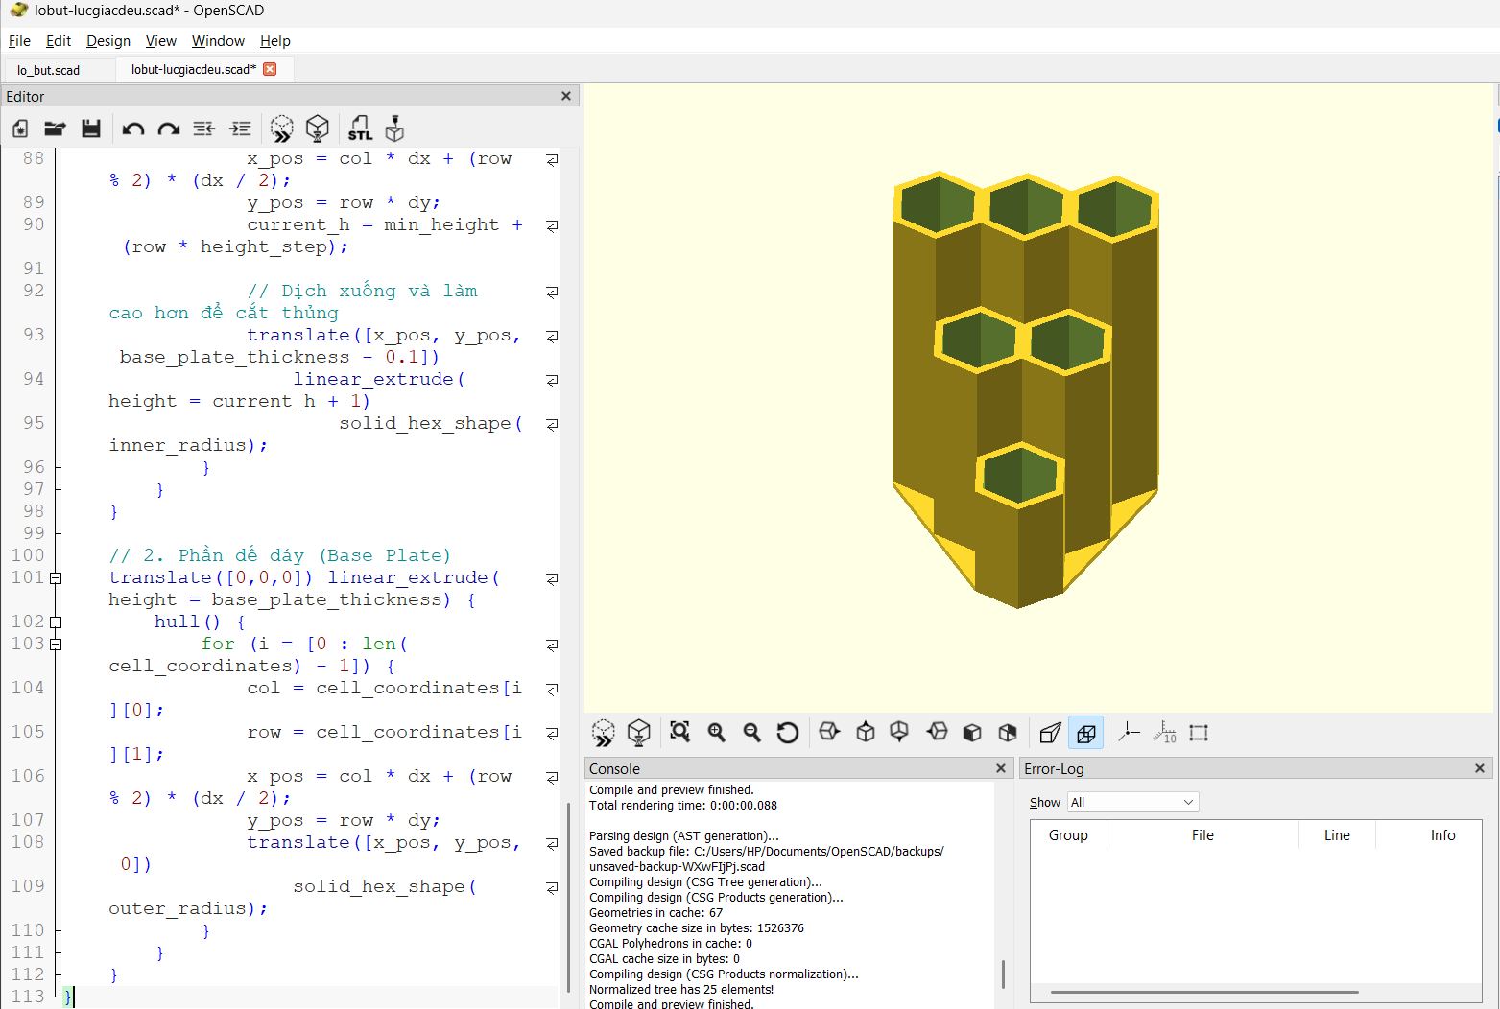Close the Console panel
This screenshot has height=1009, width=1500.
pyautogui.click(x=1001, y=768)
